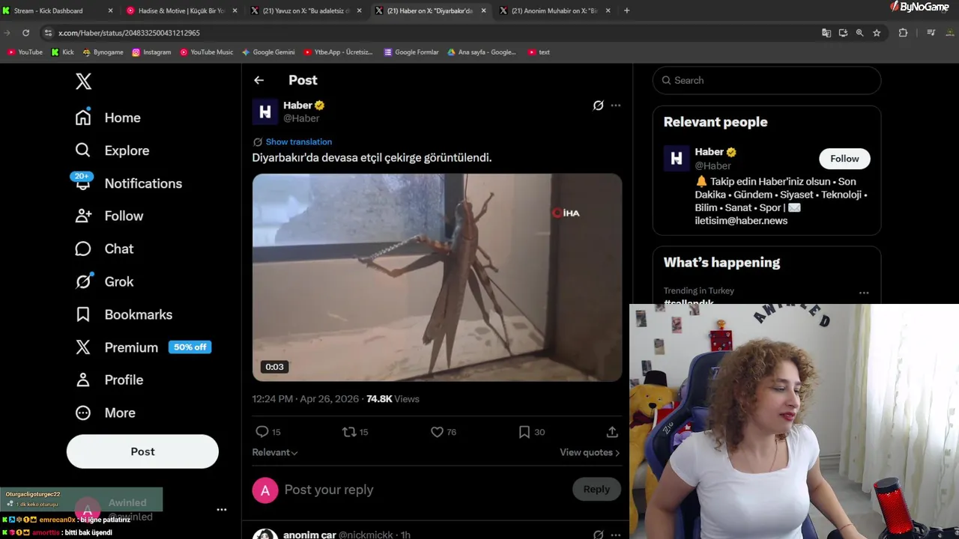
Task: Follow Haber in Relevant people
Action: [844, 159]
